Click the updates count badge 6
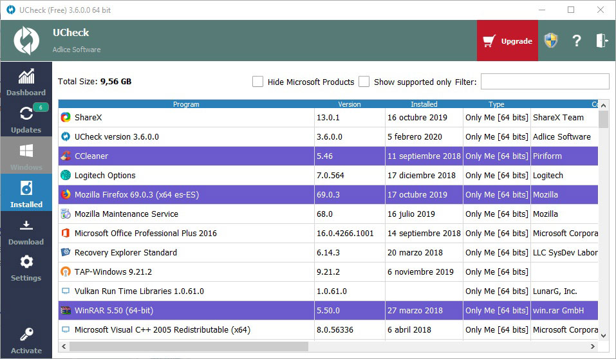The height and width of the screenshot is (359, 616). 41,107
